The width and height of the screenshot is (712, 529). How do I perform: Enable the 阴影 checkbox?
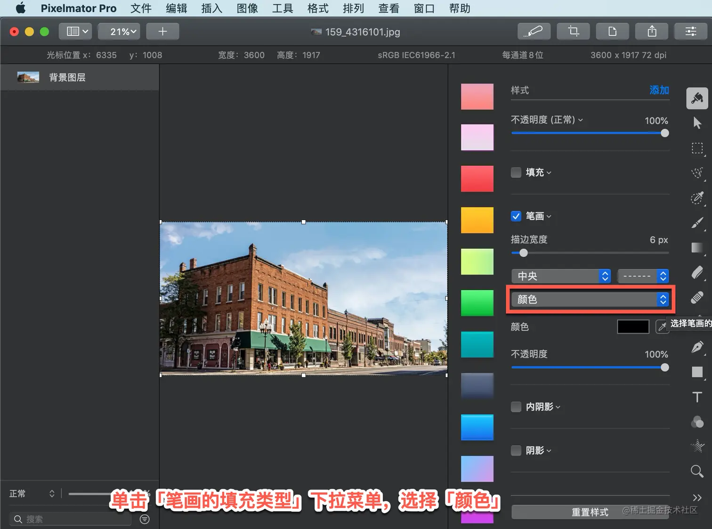pos(516,450)
